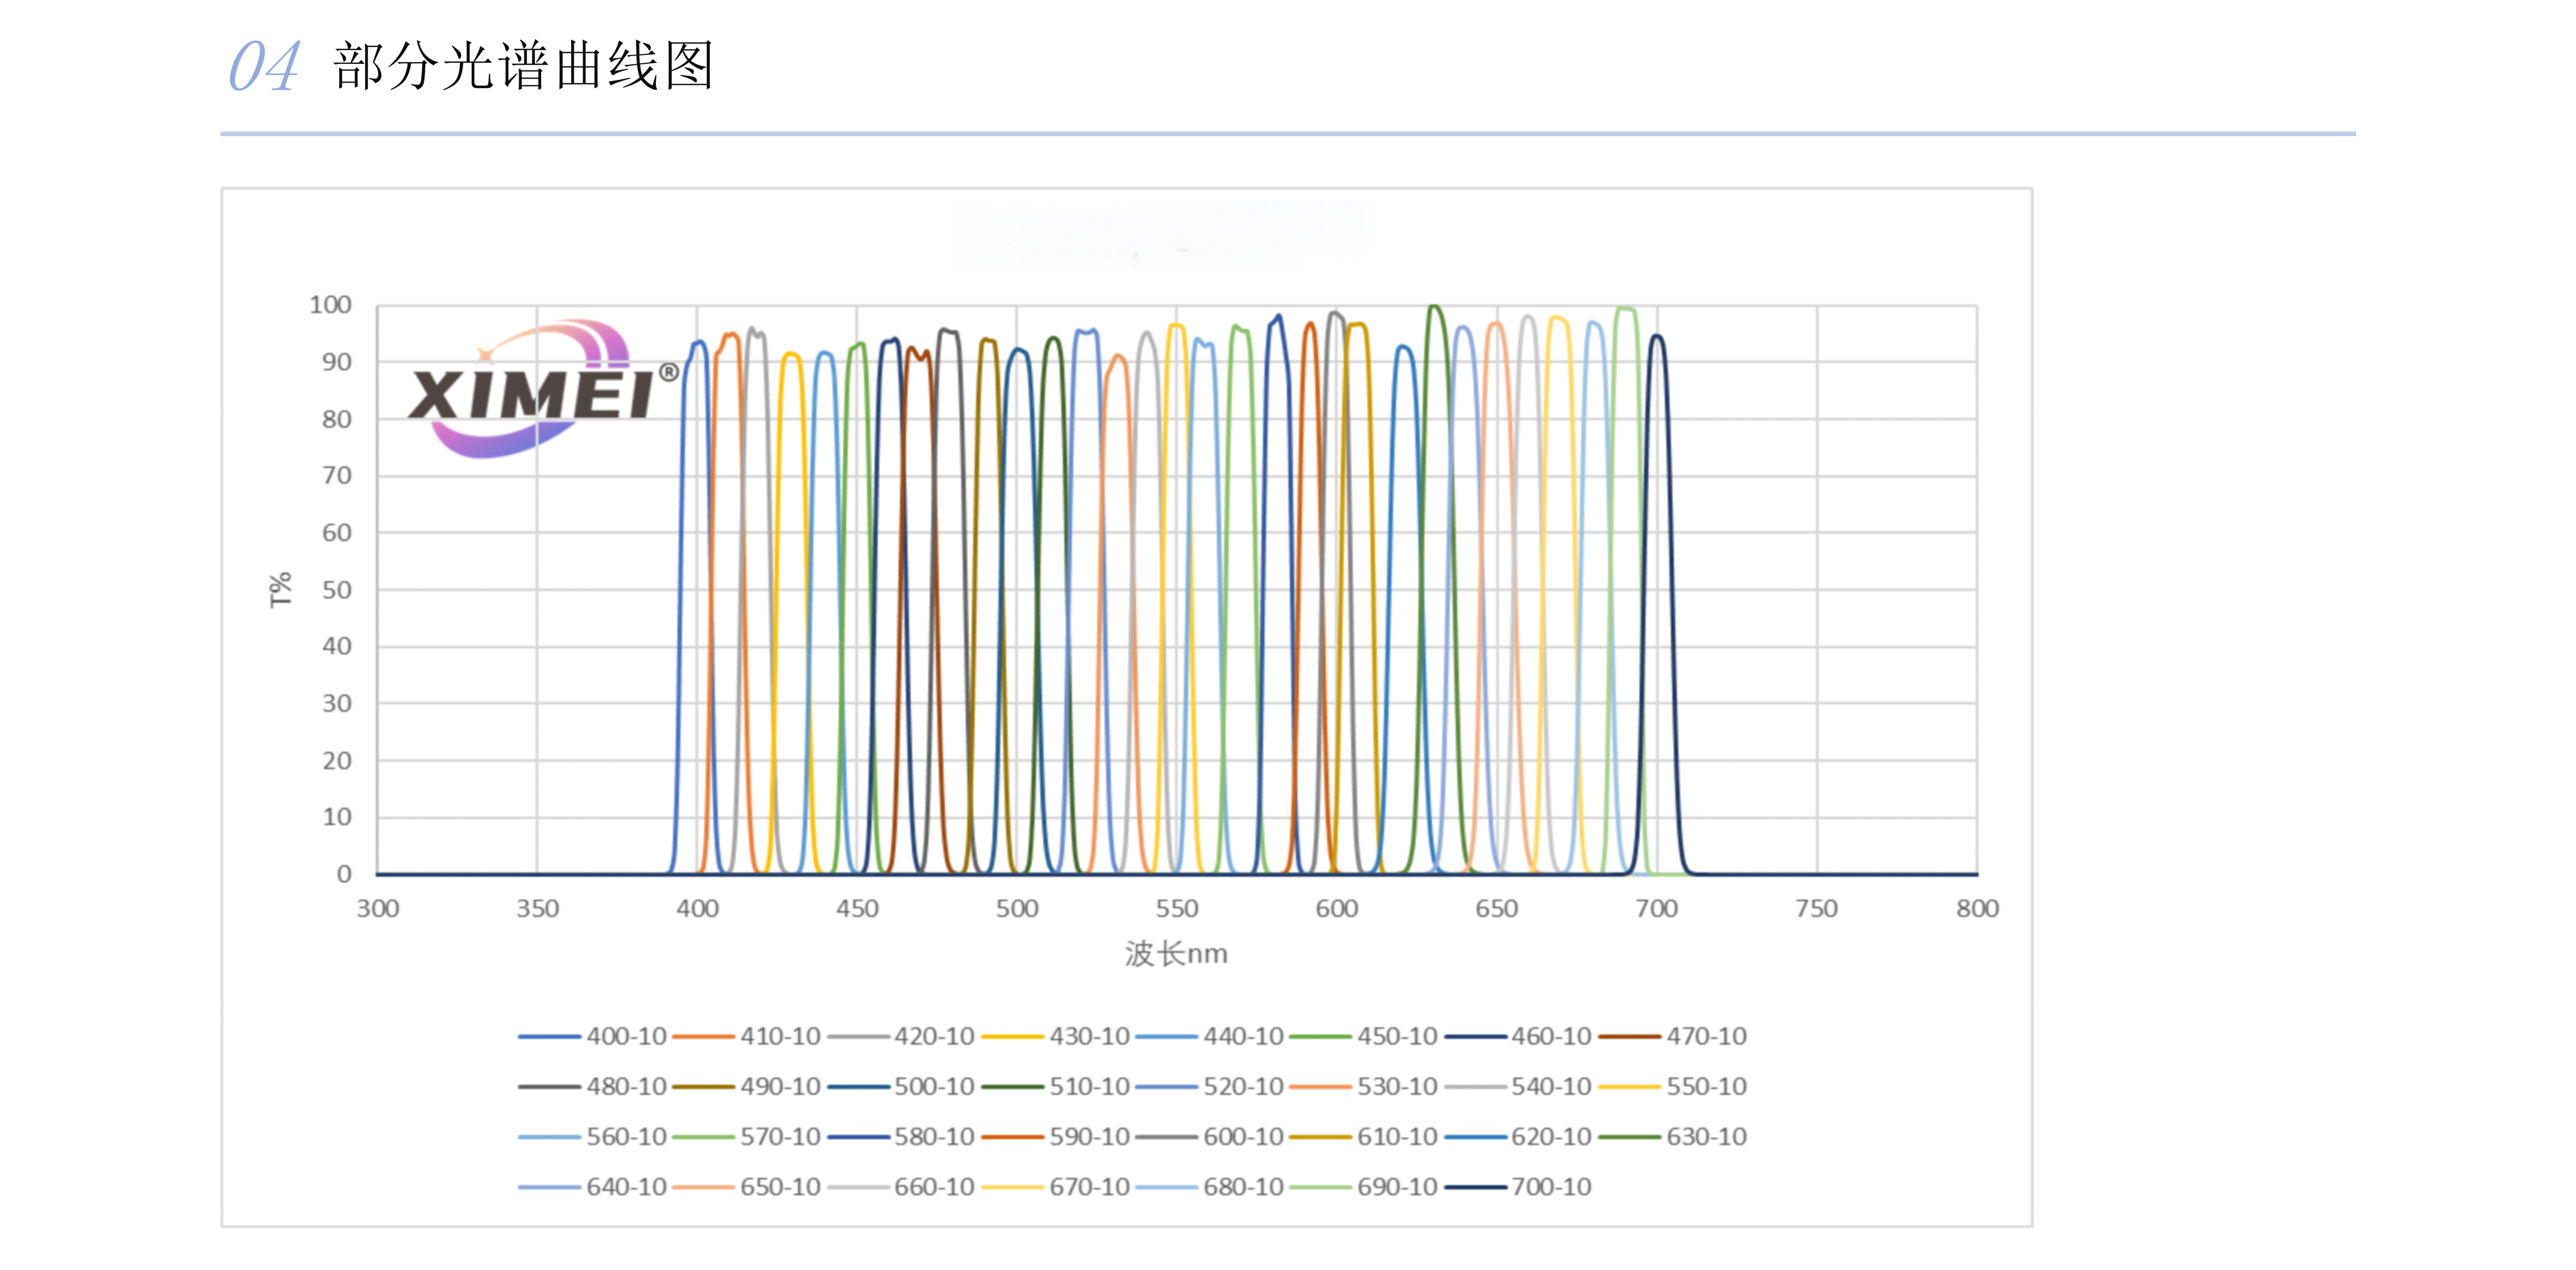Click the 800 wavelength axis label
2576x1270 pixels.
pos(1977,909)
